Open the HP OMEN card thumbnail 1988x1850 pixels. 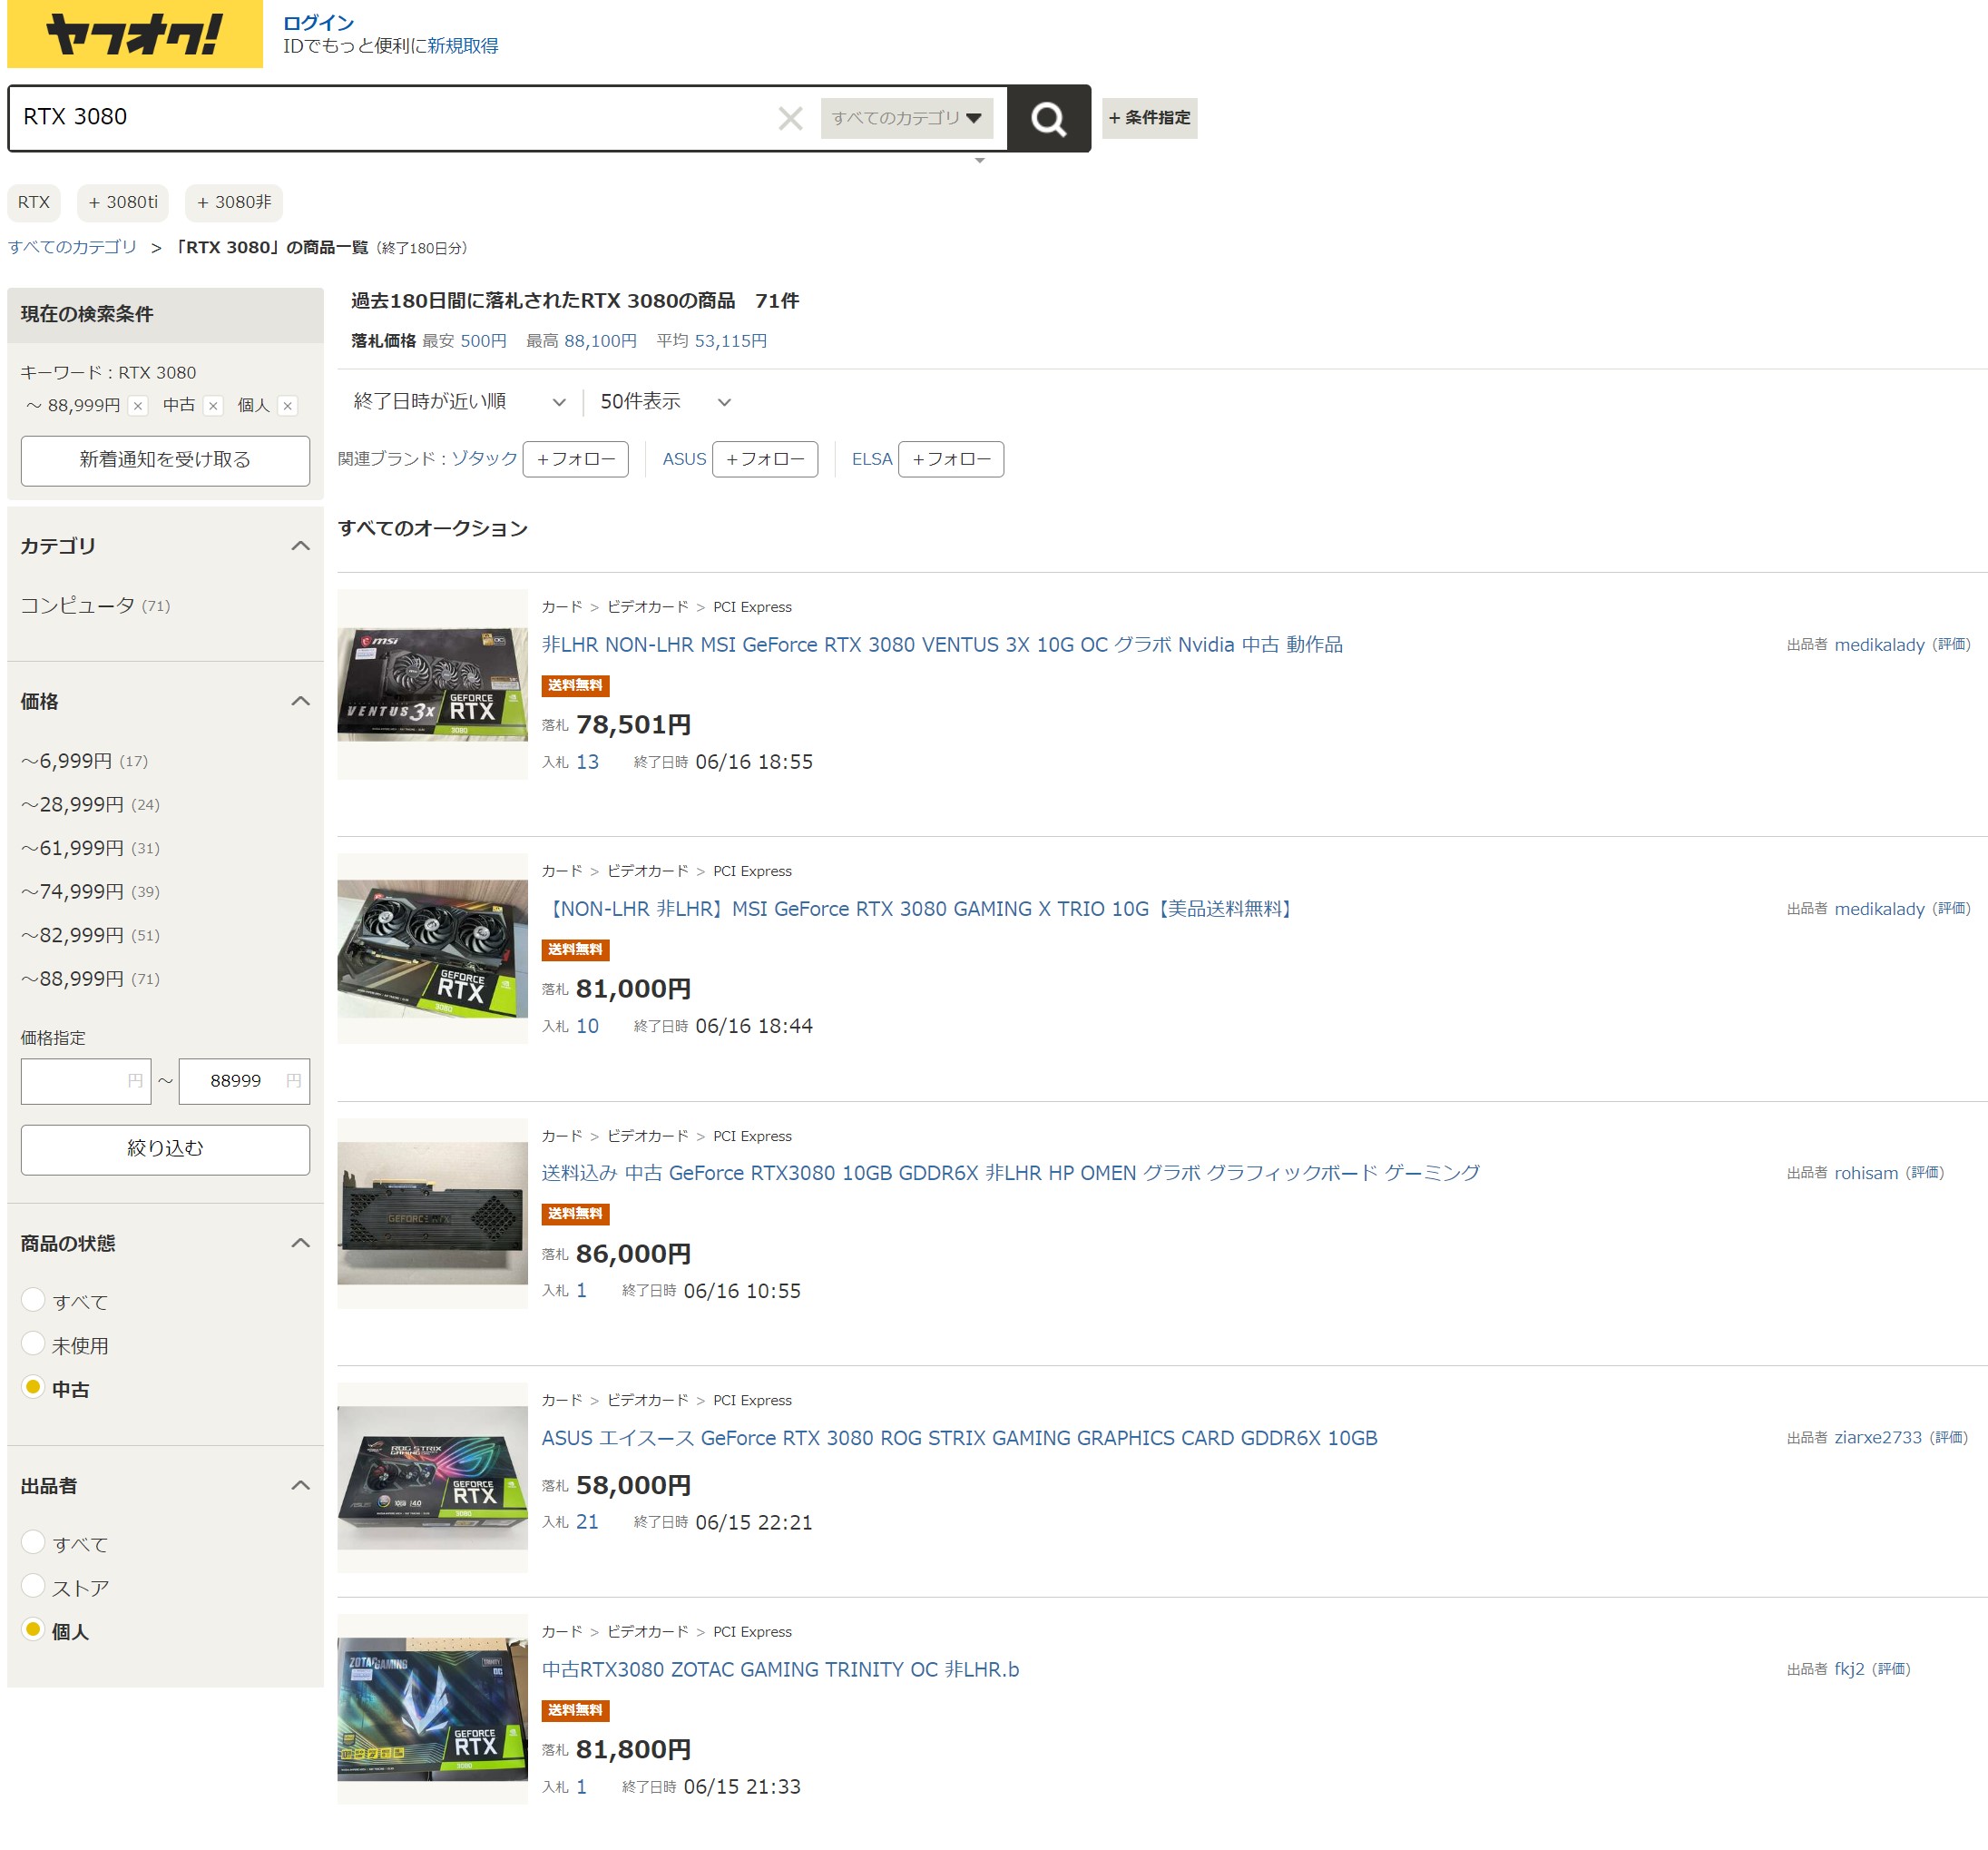pos(432,1213)
